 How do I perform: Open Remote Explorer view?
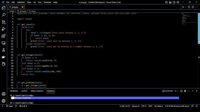(x=3, y=43)
